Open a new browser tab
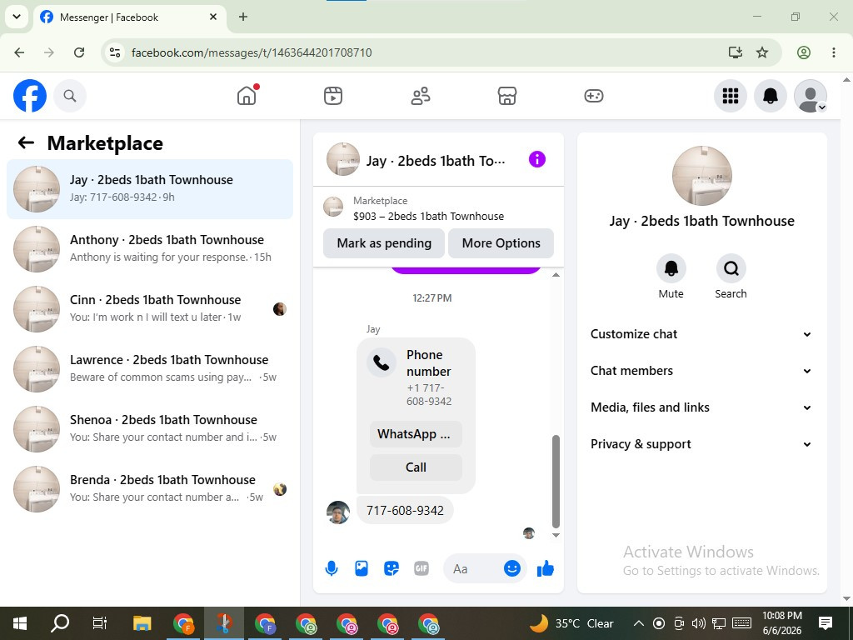 [243, 17]
